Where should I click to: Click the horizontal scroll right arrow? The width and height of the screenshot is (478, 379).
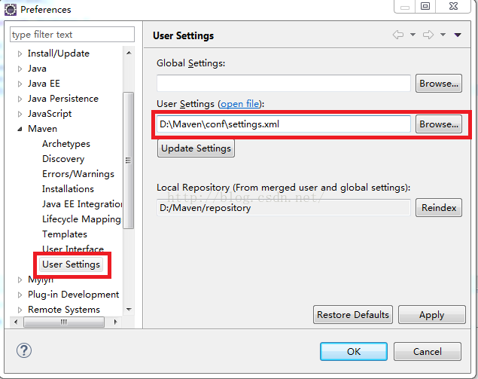tap(115, 322)
